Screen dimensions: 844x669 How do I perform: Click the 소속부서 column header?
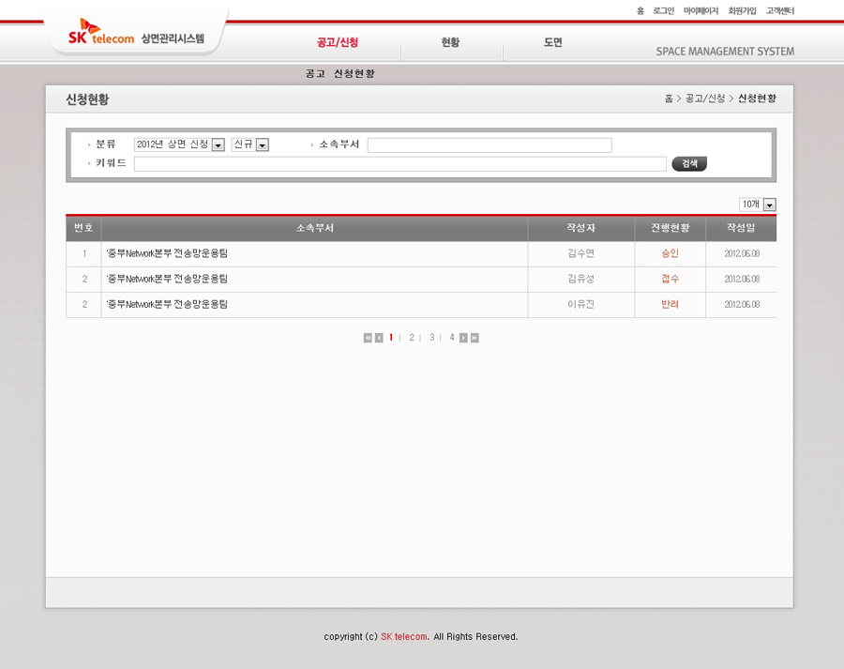point(315,228)
